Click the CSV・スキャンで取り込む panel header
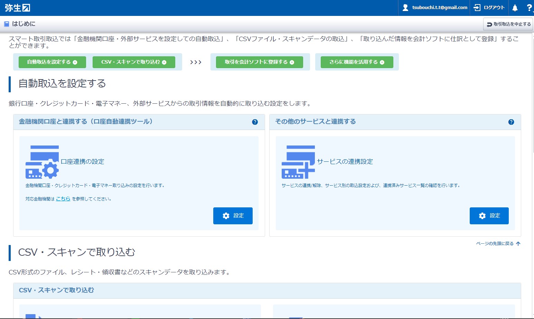Viewport: 534px width, 319px height. [267, 290]
